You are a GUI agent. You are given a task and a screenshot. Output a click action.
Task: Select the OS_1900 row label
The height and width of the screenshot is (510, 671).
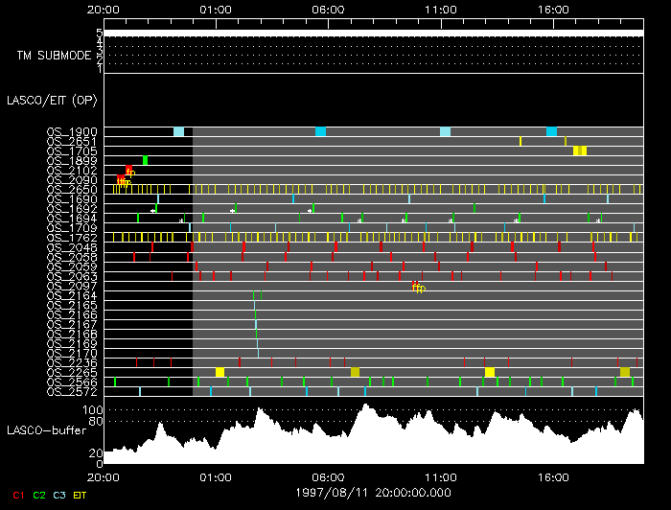[x=71, y=131]
